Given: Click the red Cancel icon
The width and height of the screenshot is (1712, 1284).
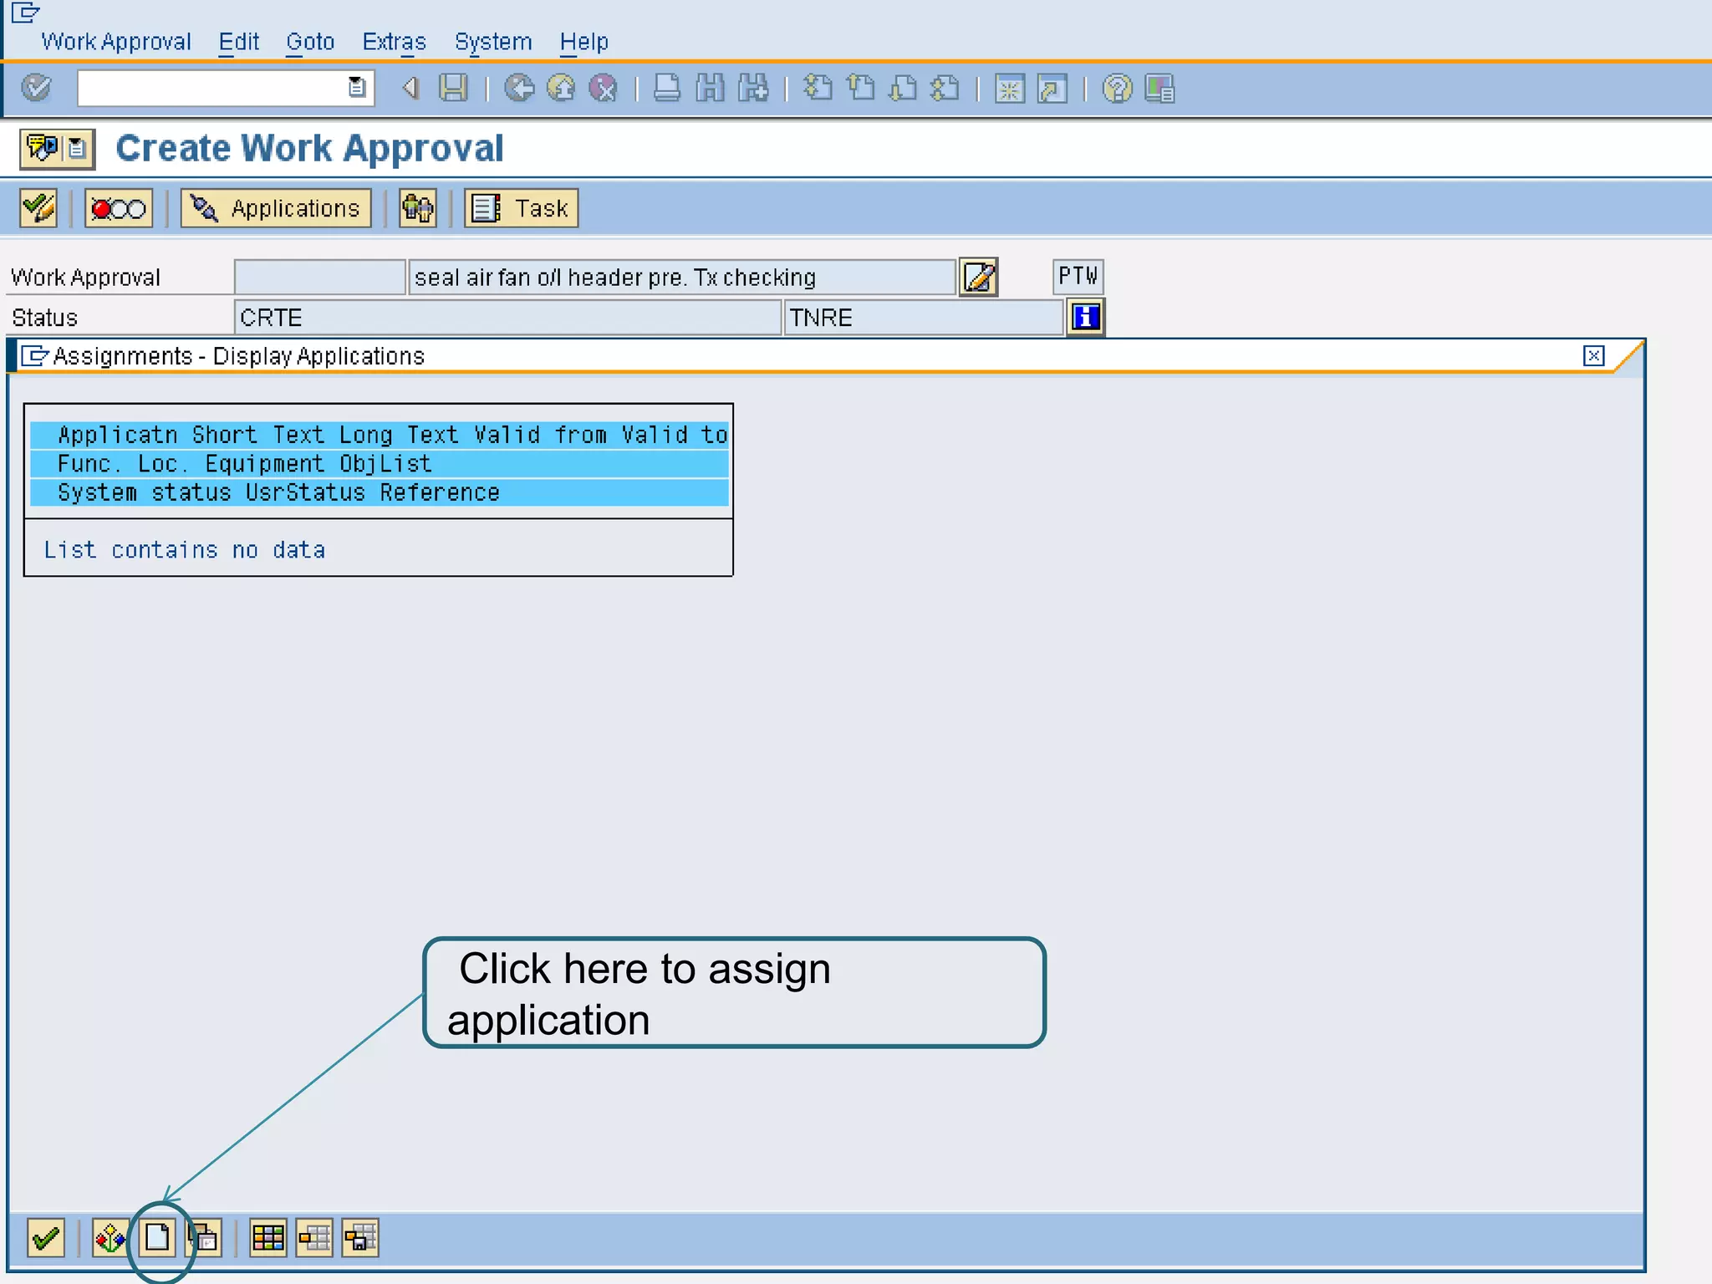Looking at the screenshot, I should pyautogui.click(x=603, y=88).
